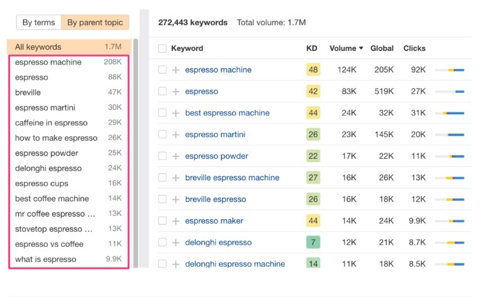
Task: Tick the checkbox for espresso keyword row
Action: (x=163, y=92)
